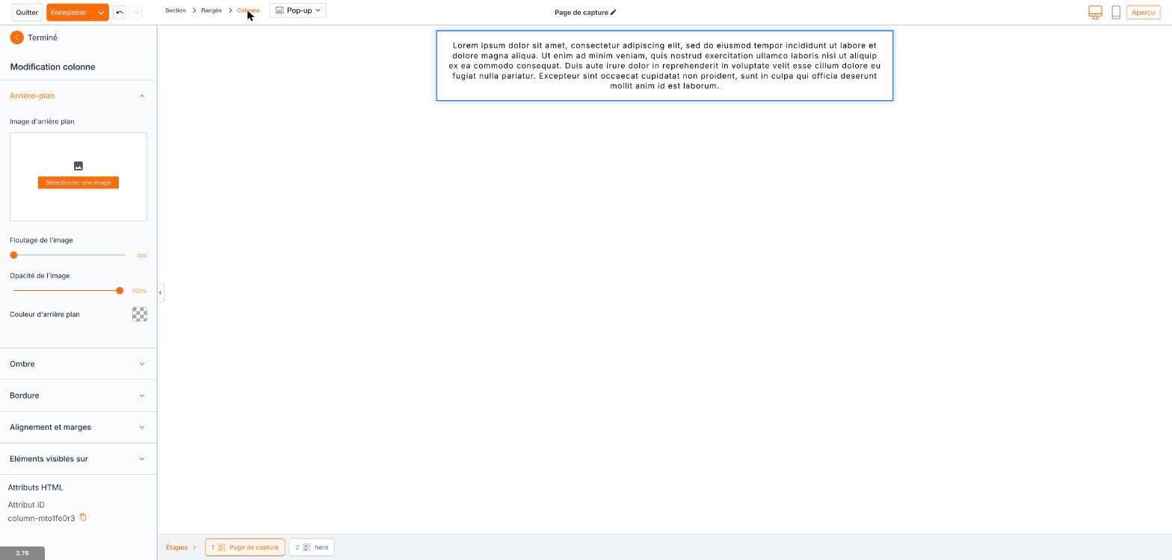Viewport: 1172px width, 560px height.
Task: Select the hero step tab
Action: point(312,547)
